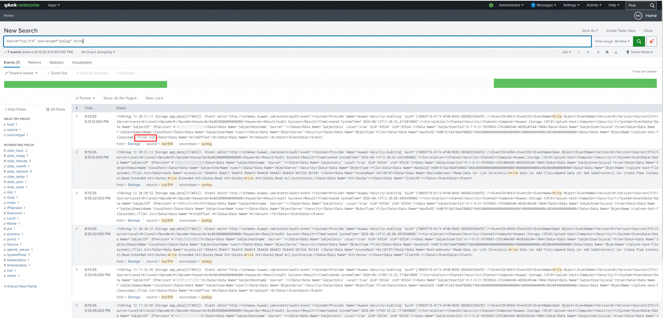Open the punct interesting field

pyautogui.click(x=11, y=239)
